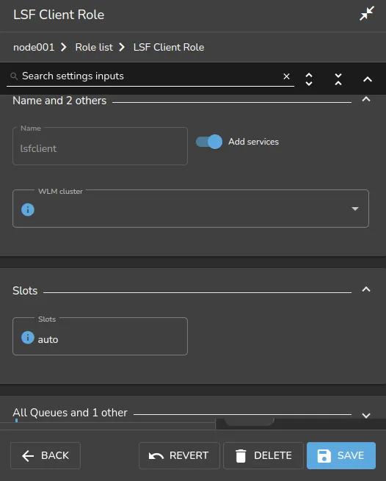Hide the search toolbar with chevron
Image resolution: width=386 pixels, height=481 pixels.
368,79
